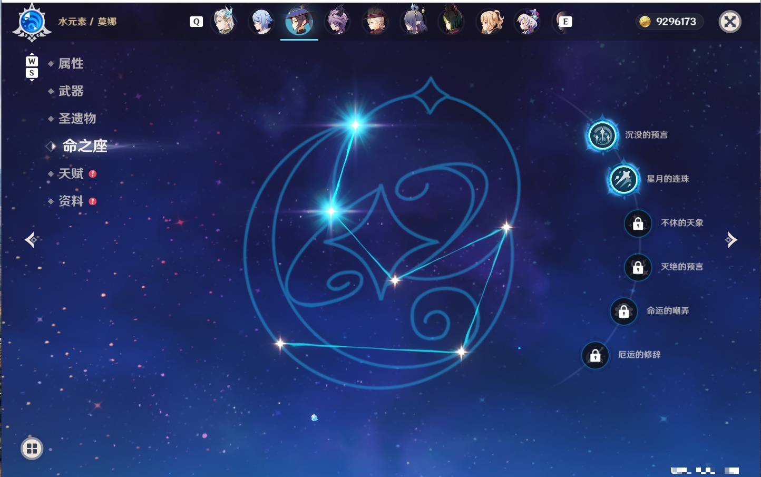The image size is (761, 477).
Task: Click the Hydro element emblem icon
Action: tap(32, 23)
